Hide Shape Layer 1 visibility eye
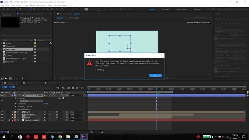The image size is (249, 140). point(2,95)
